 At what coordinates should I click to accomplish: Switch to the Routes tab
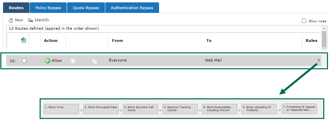point(16,8)
